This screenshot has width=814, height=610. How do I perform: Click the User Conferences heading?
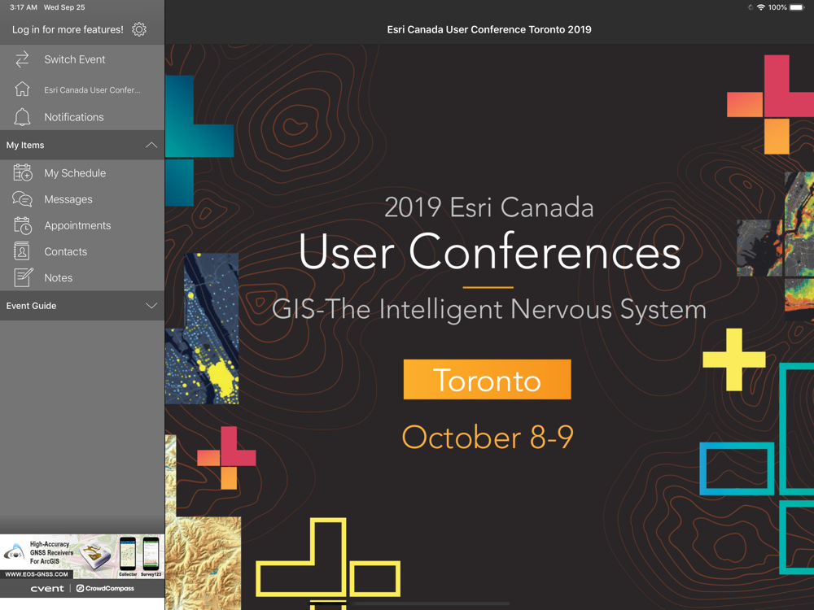(x=489, y=252)
